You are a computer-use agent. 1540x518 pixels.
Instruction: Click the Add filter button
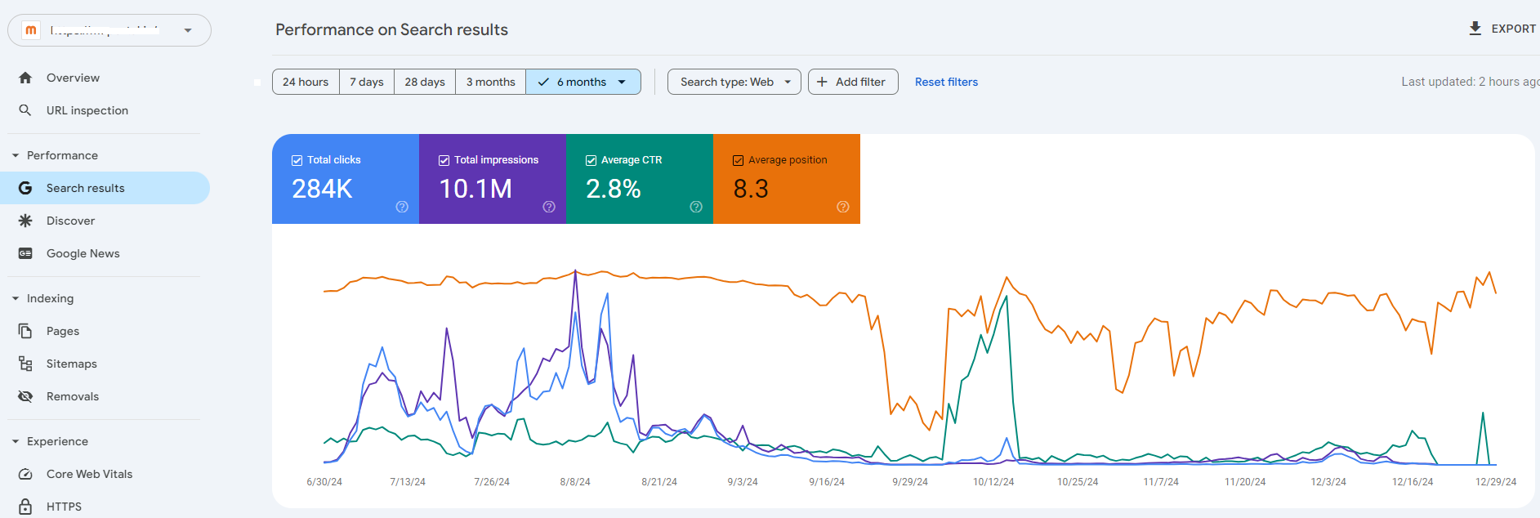[x=852, y=82]
